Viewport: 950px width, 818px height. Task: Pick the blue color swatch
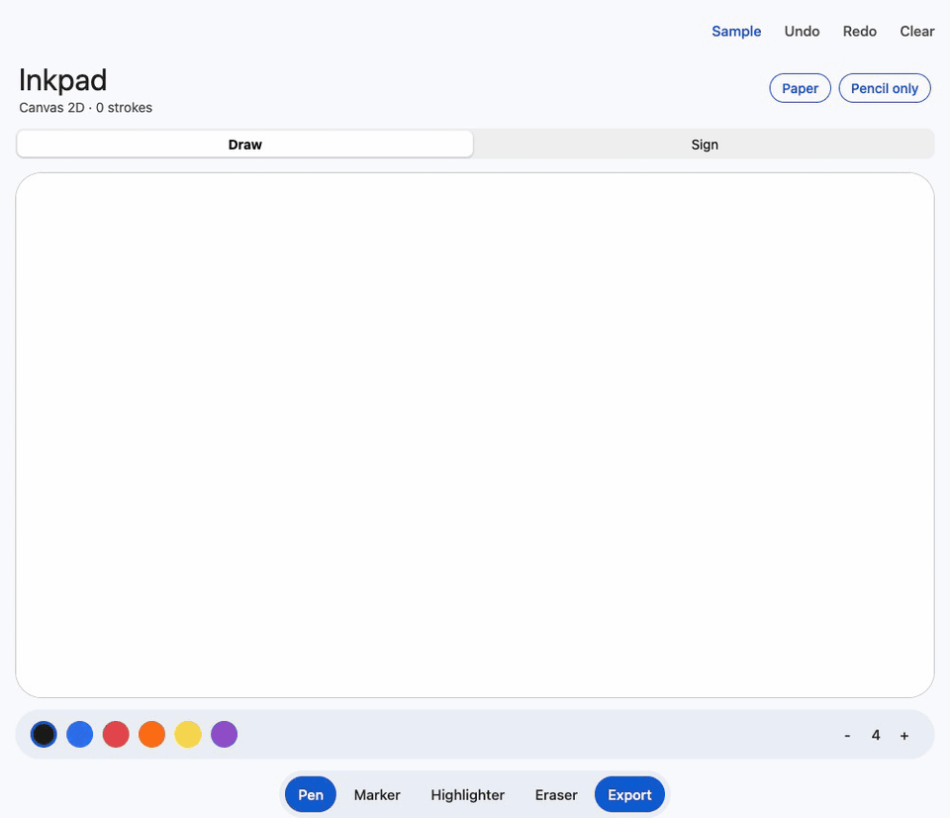click(80, 735)
